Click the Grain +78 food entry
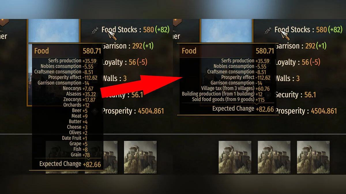346x194 pixels. click(x=80, y=155)
